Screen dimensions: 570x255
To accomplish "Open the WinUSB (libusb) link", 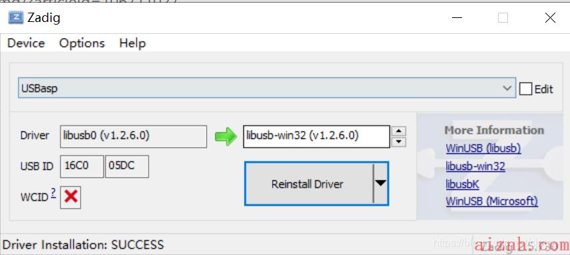I will point(483,148).
